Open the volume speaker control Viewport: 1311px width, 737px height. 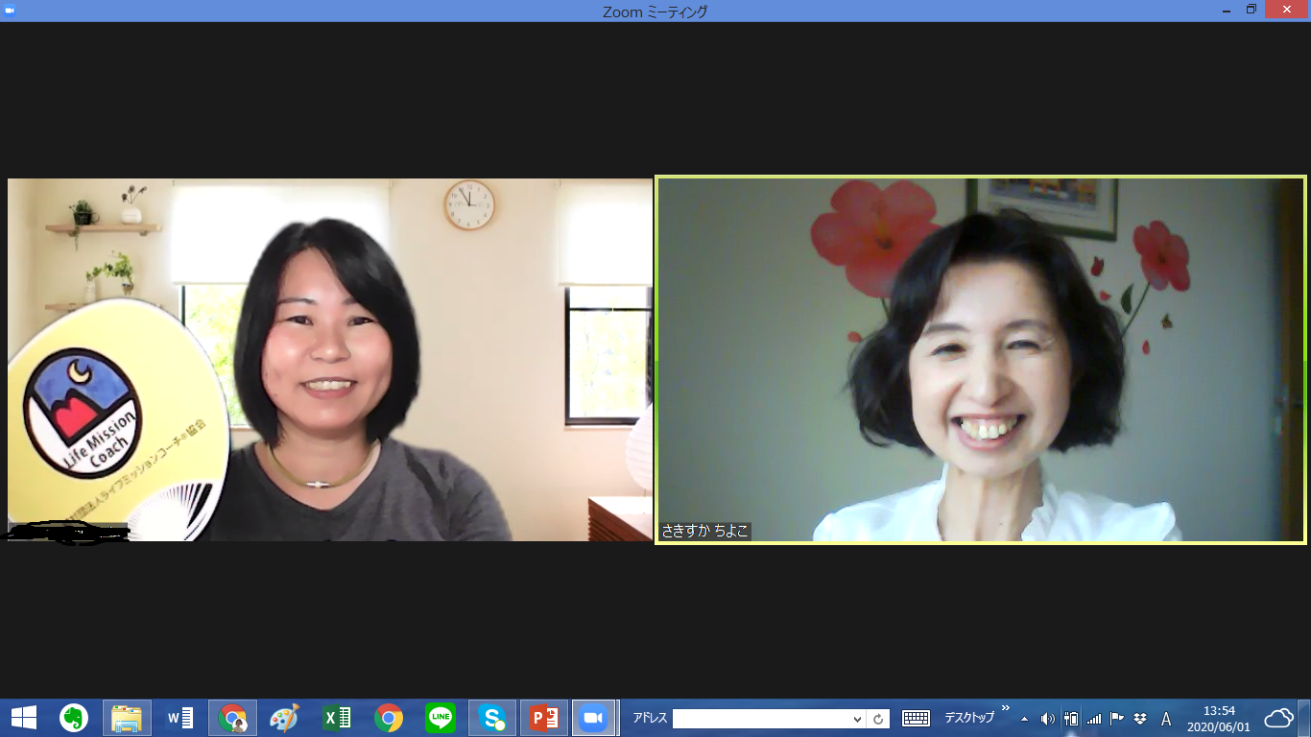click(1047, 719)
